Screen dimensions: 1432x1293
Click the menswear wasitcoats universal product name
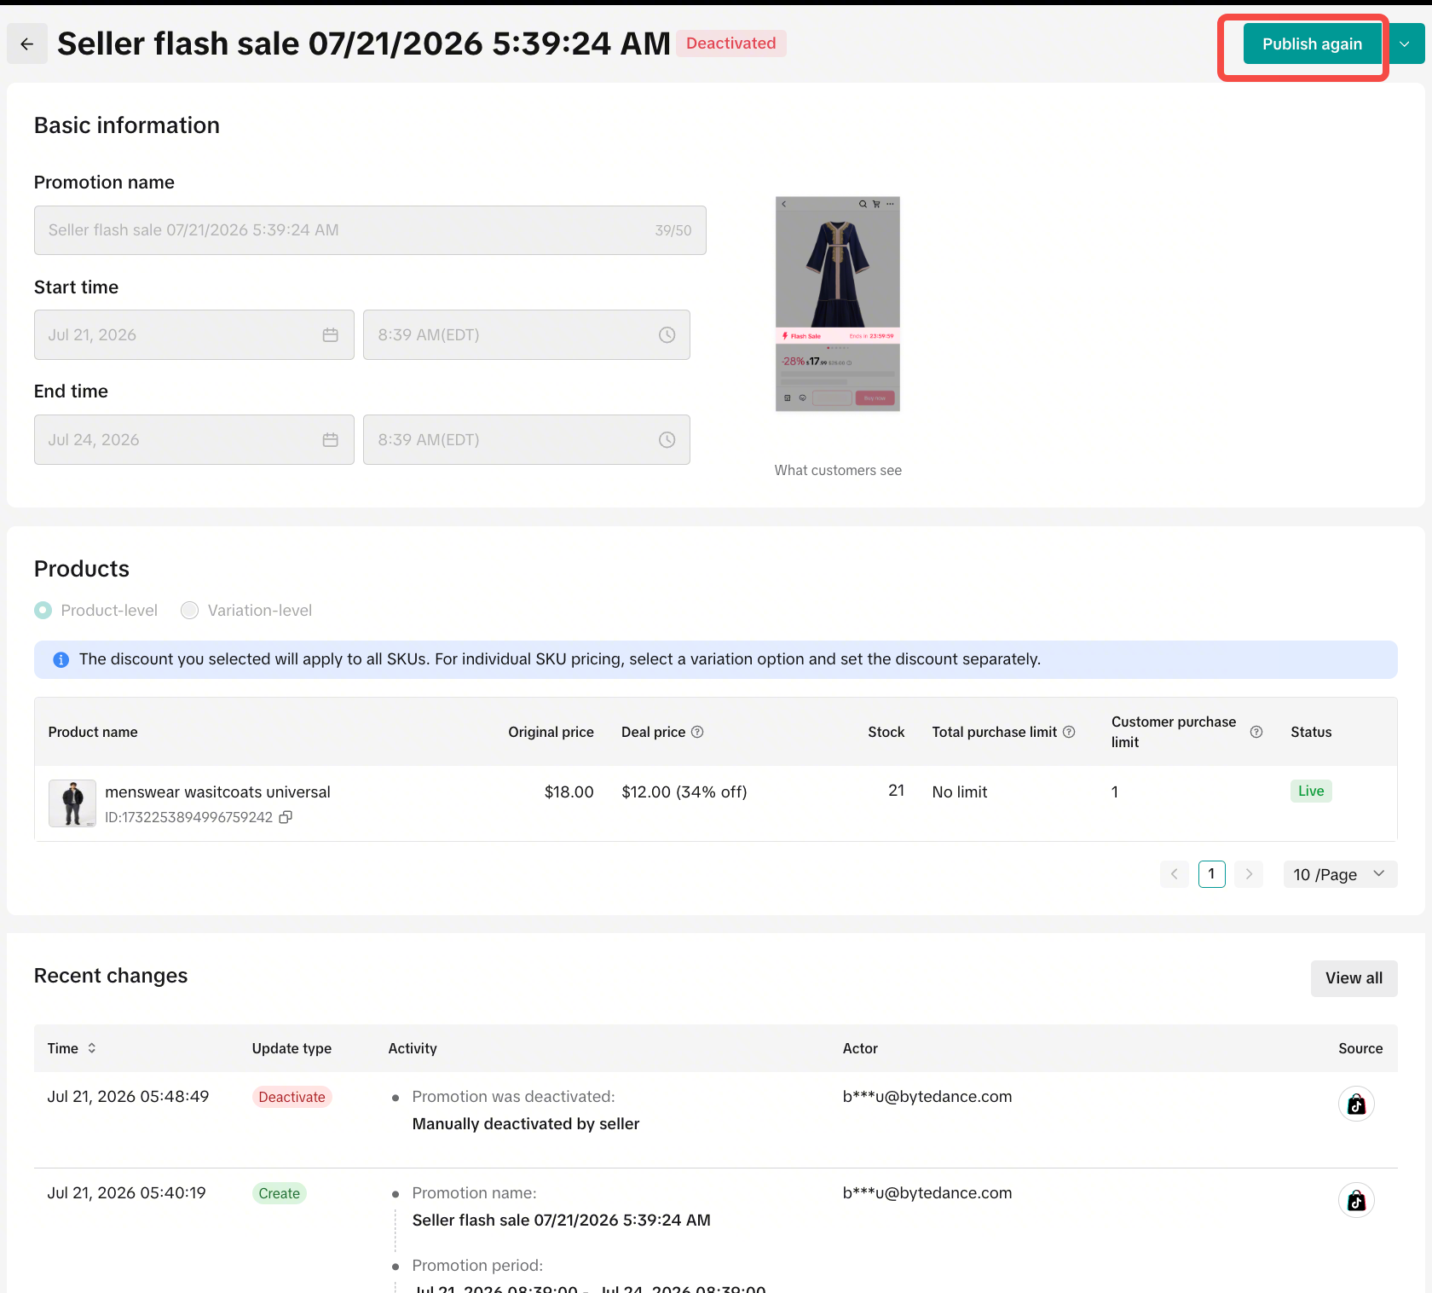[x=218, y=792]
